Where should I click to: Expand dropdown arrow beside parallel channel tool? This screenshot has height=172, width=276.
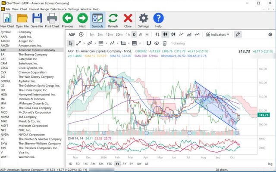[x=95, y=43]
